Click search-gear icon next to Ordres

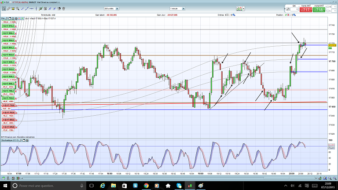[234, 15]
